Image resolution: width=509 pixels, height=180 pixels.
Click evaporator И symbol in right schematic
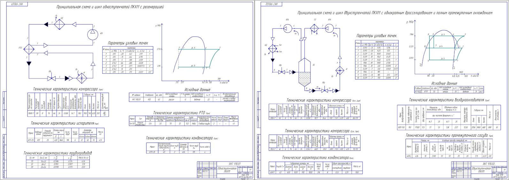pyautogui.click(x=340, y=70)
